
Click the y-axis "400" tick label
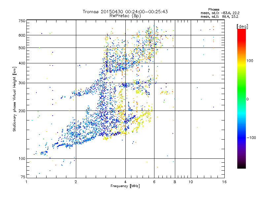[x=22, y=63]
